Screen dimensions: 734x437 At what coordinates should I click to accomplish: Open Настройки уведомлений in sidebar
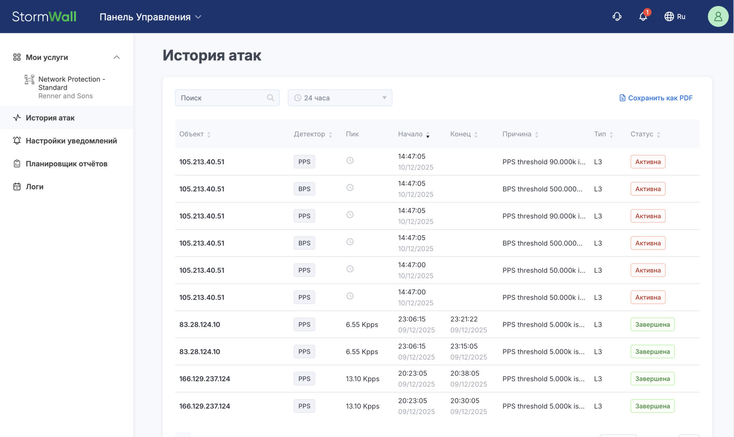71,141
